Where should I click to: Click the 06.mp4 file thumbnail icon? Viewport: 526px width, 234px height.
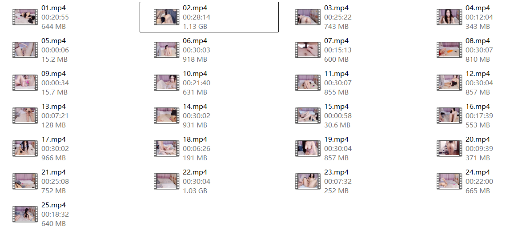pyautogui.click(x=167, y=50)
